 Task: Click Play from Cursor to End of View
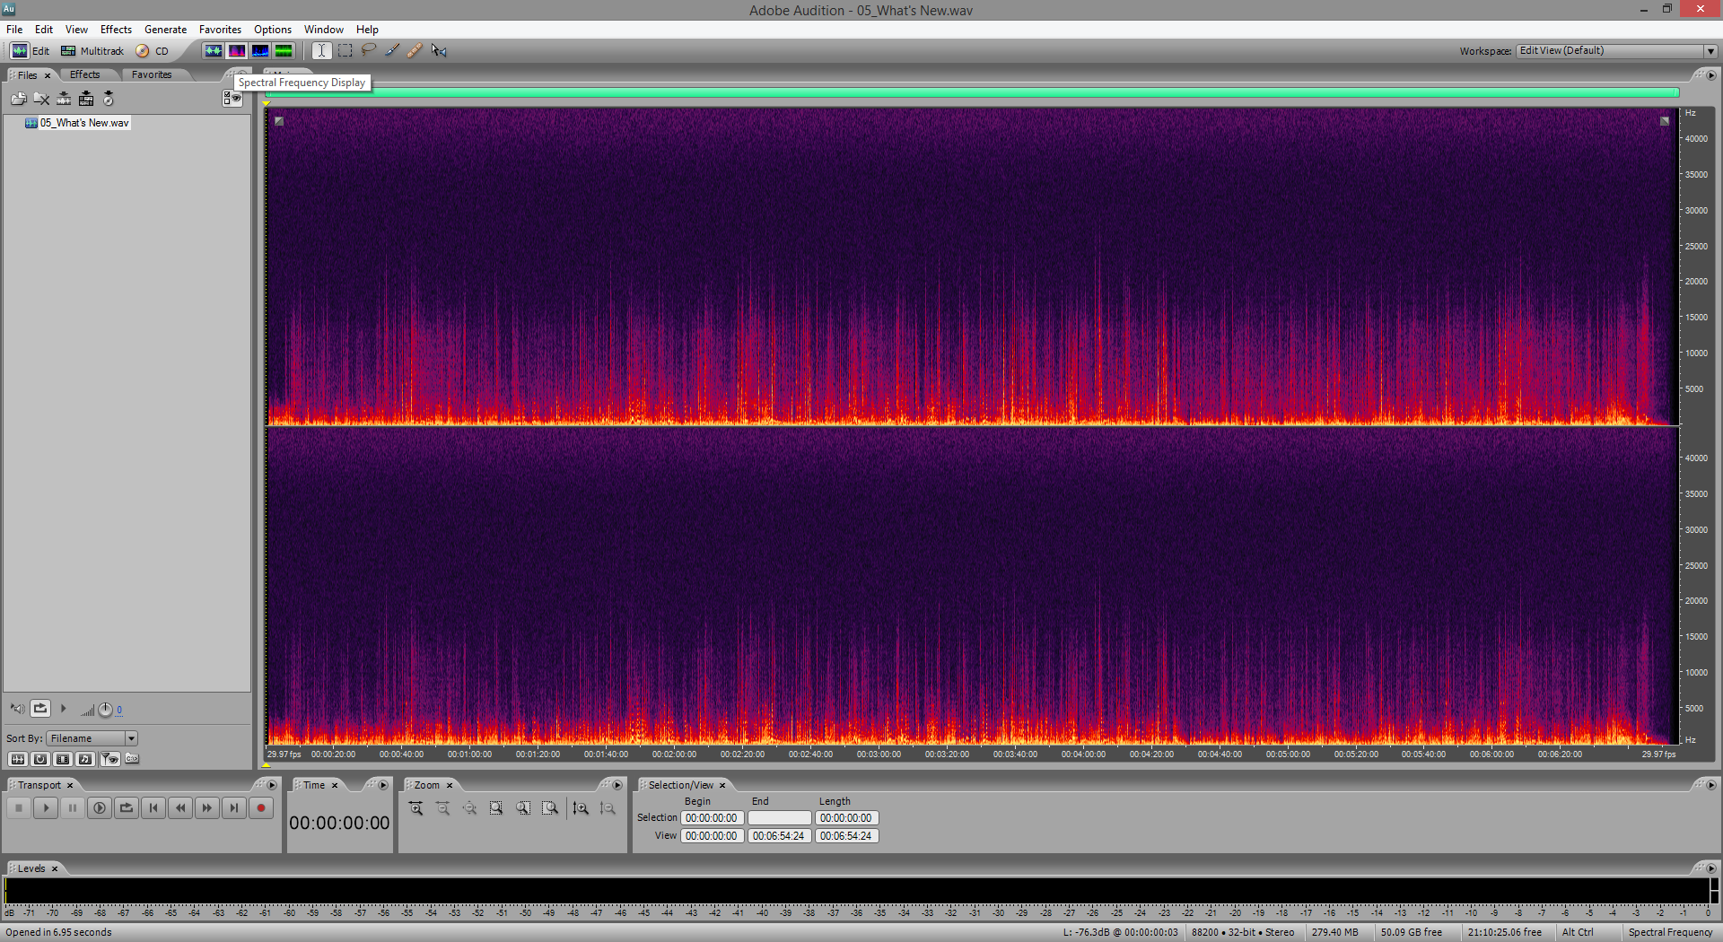[x=100, y=808]
